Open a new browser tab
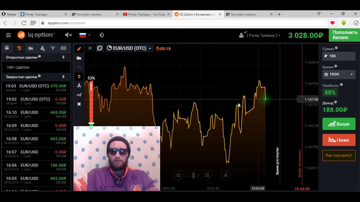 point(279,14)
